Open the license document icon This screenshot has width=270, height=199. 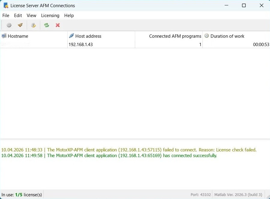(33, 25)
